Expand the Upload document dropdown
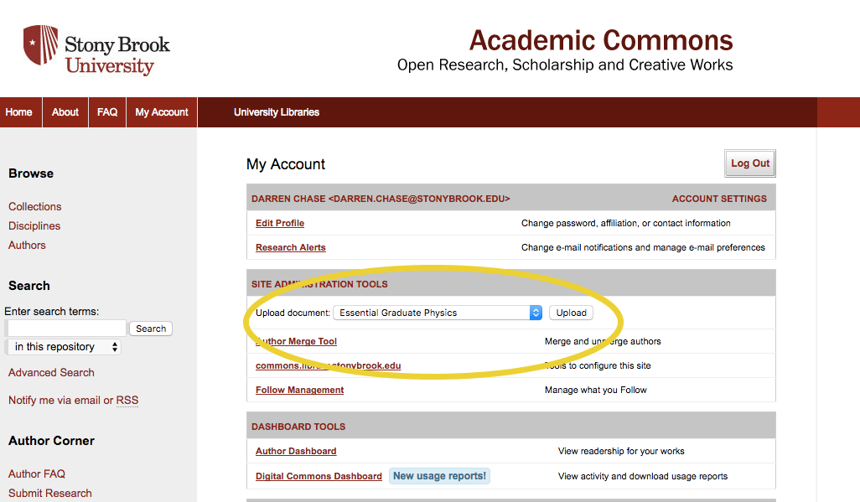Viewport: 860px width, 502px height. point(438,313)
